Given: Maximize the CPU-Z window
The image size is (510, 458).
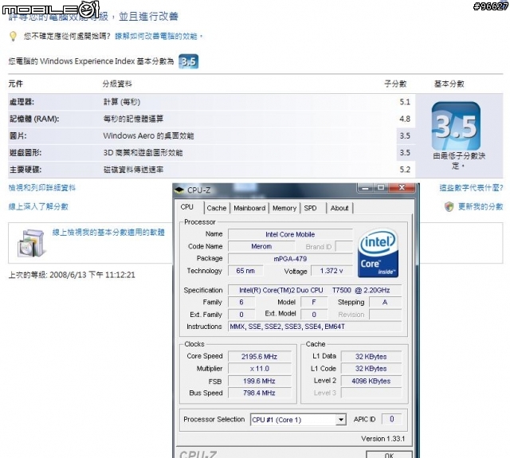Looking at the screenshot, I should click(x=381, y=187).
